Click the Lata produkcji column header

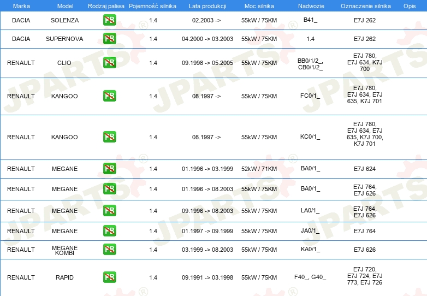pos(206,5)
